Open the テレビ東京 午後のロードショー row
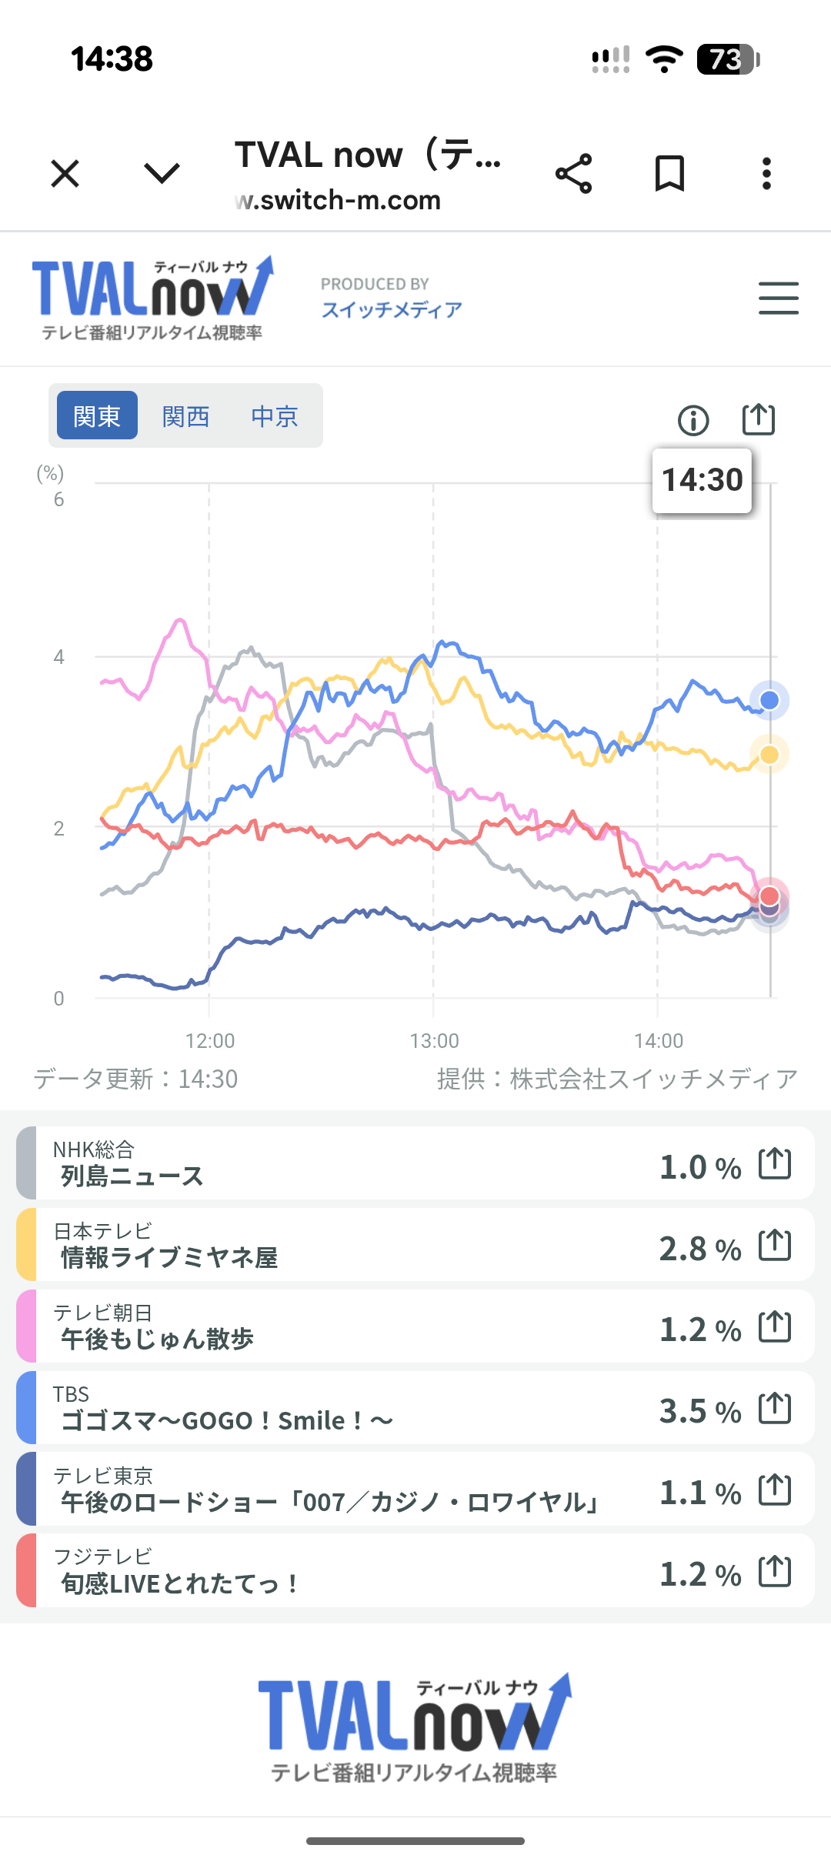This screenshot has width=831, height=1865. [x=331, y=1490]
